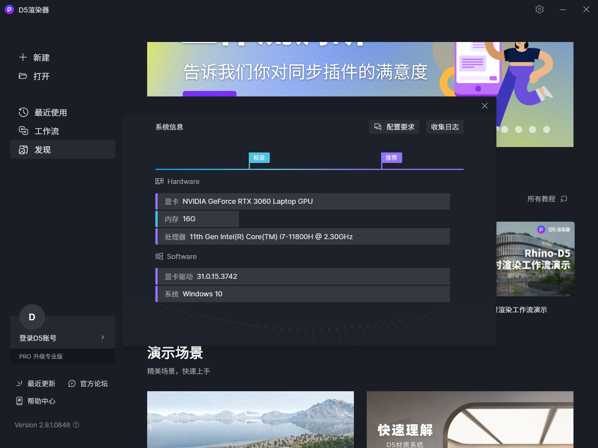Click the 最近更新 arrow icon
Image resolution: width=598 pixels, height=448 pixels.
(19, 383)
